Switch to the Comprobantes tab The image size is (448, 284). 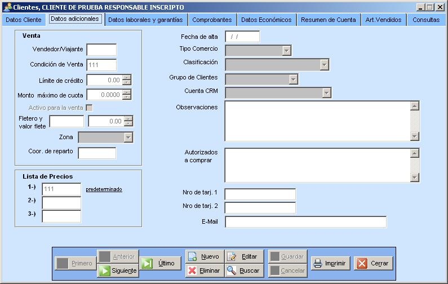point(212,20)
